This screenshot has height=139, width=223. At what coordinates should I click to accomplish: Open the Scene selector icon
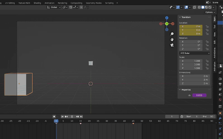point(208,3)
